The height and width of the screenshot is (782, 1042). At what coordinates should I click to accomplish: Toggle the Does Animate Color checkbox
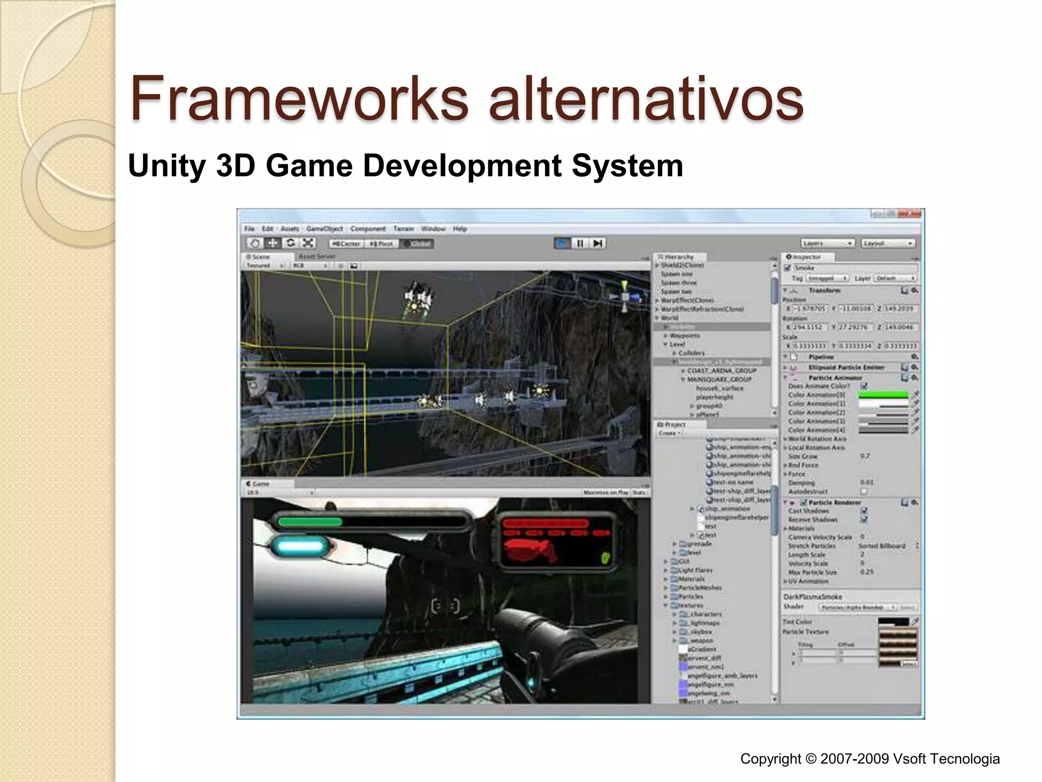click(864, 386)
